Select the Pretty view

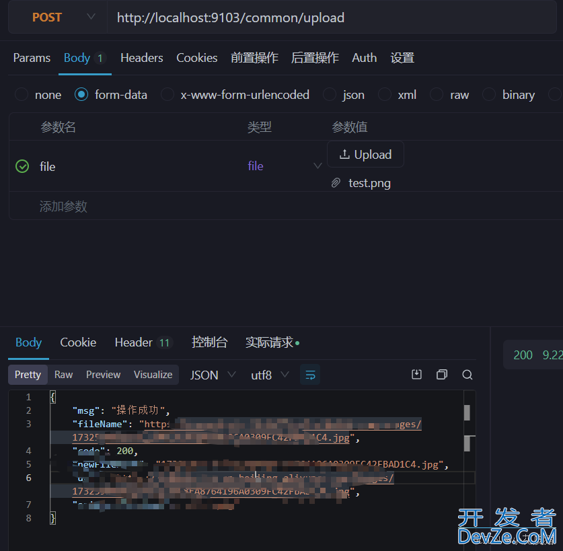[x=28, y=375]
